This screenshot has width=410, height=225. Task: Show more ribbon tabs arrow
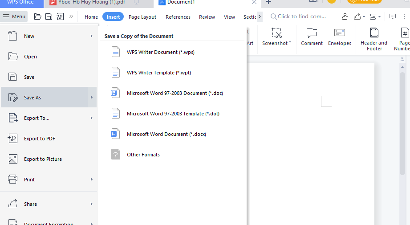coord(260,17)
